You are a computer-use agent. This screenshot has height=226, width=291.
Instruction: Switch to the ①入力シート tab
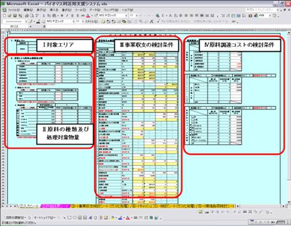[29, 206]
